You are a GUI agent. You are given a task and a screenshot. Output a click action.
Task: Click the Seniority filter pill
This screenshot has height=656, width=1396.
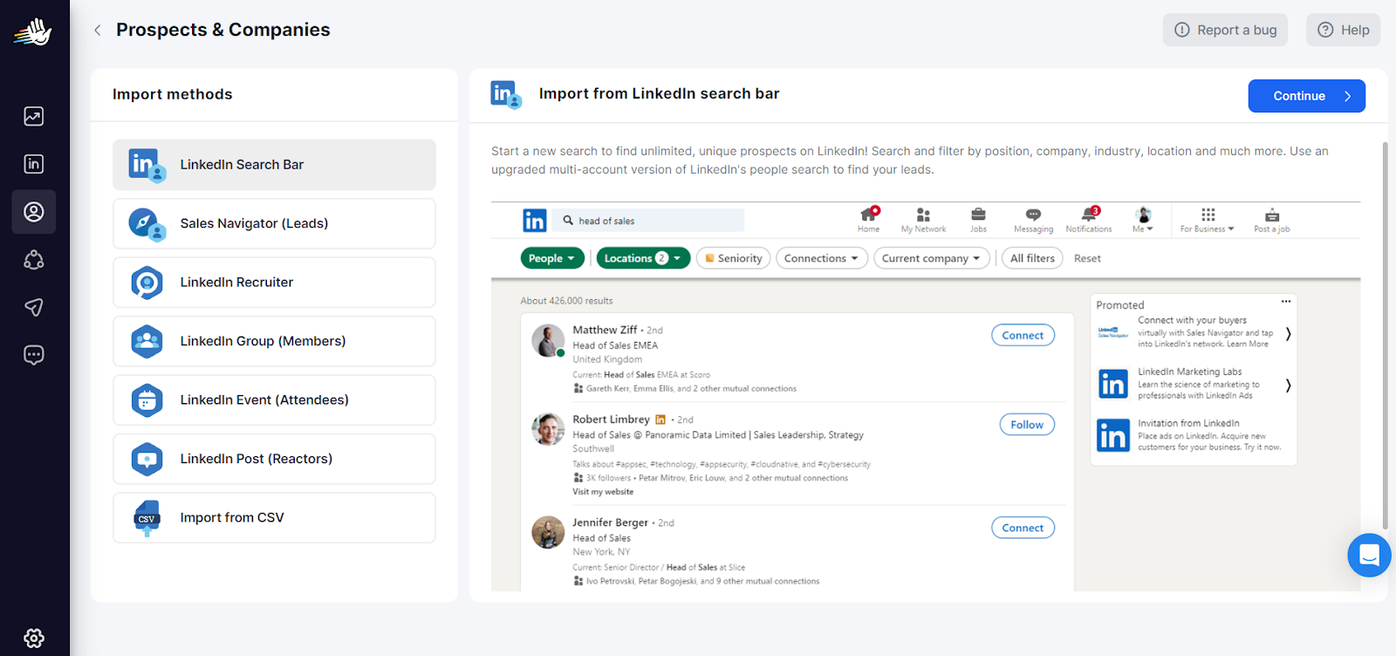(x=734, y=258)
